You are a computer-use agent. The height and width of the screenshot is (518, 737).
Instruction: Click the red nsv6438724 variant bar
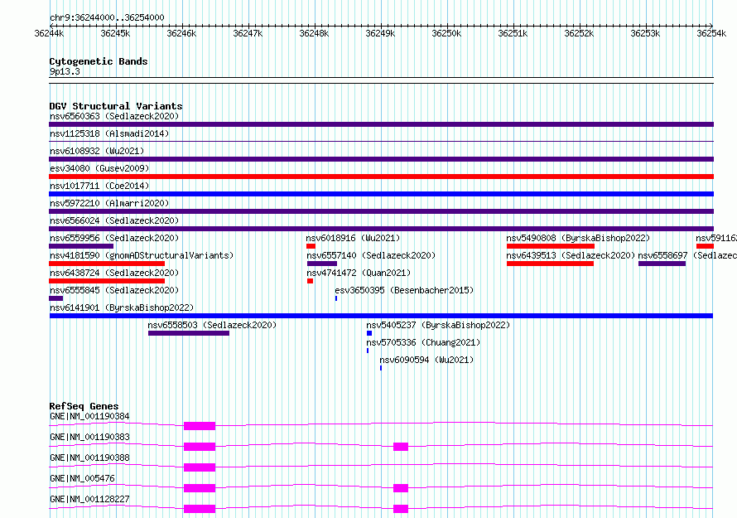coord(107,281)
